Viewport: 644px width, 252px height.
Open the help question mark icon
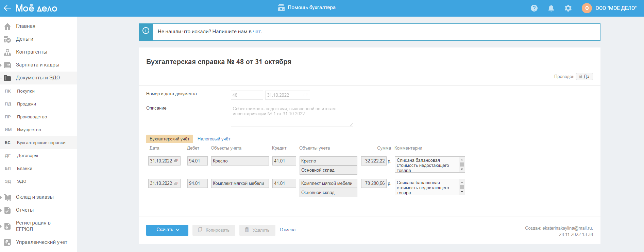[x=534, y=8]
